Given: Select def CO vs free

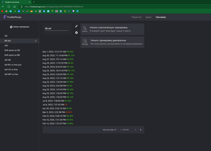Looking at the screenshot, I should [x=20, y=70].
